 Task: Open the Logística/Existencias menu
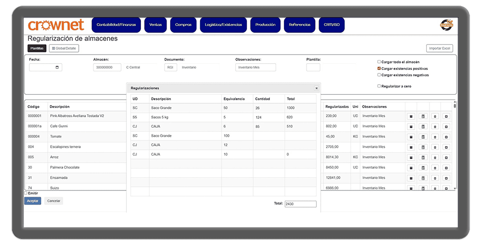(x=223, y=25)
